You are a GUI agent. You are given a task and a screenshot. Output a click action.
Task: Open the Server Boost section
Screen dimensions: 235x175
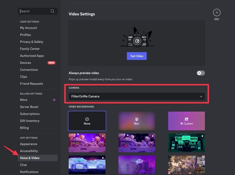30,107
